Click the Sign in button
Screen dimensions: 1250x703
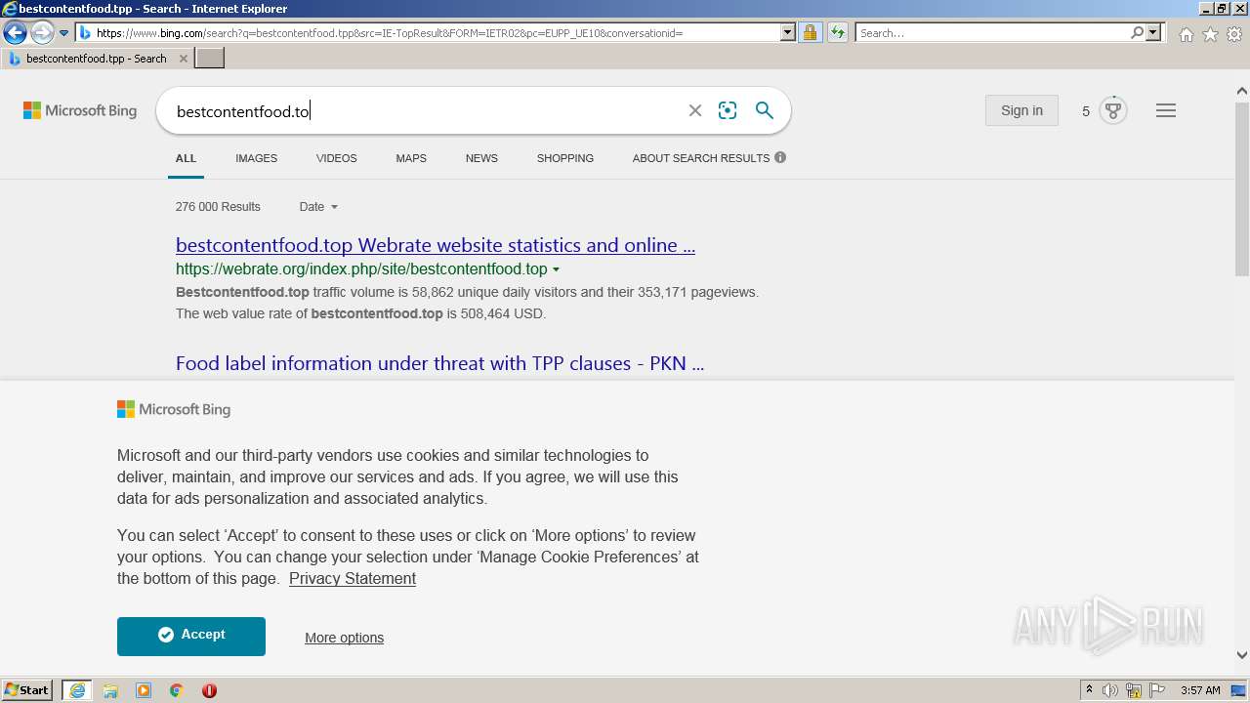click(x=1021, y=110)
